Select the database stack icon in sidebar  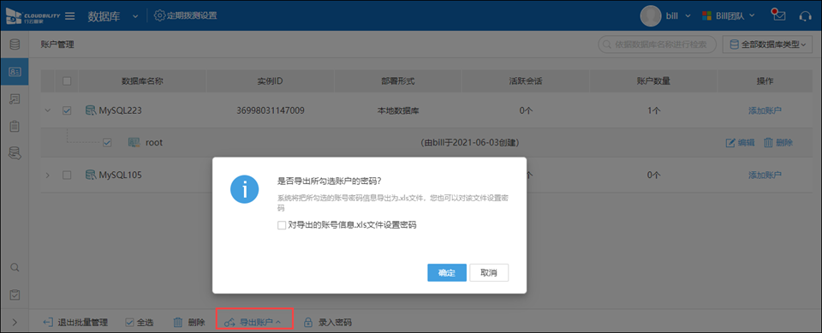tap(15, 45)
